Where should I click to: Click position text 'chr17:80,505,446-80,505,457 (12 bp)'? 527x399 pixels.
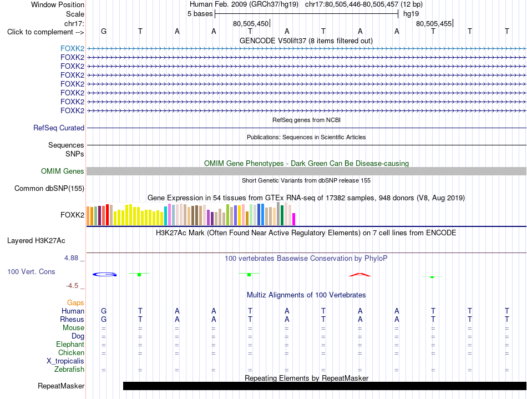pos(364,4)
